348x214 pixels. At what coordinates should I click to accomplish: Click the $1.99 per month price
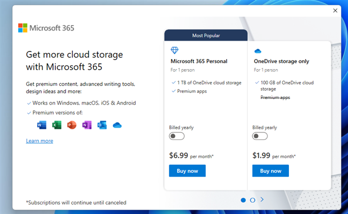point(274,156)
